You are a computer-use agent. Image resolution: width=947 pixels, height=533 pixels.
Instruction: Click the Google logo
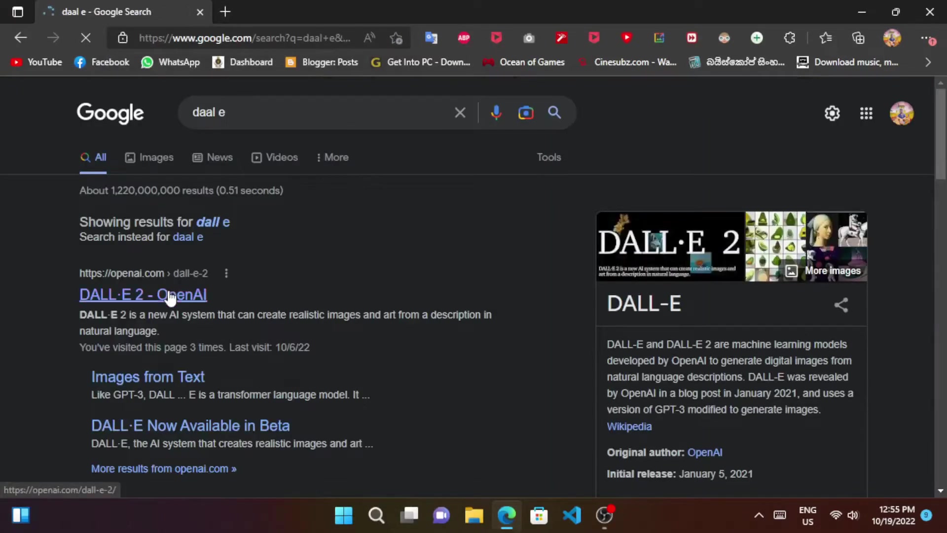[x=110, y=113]
